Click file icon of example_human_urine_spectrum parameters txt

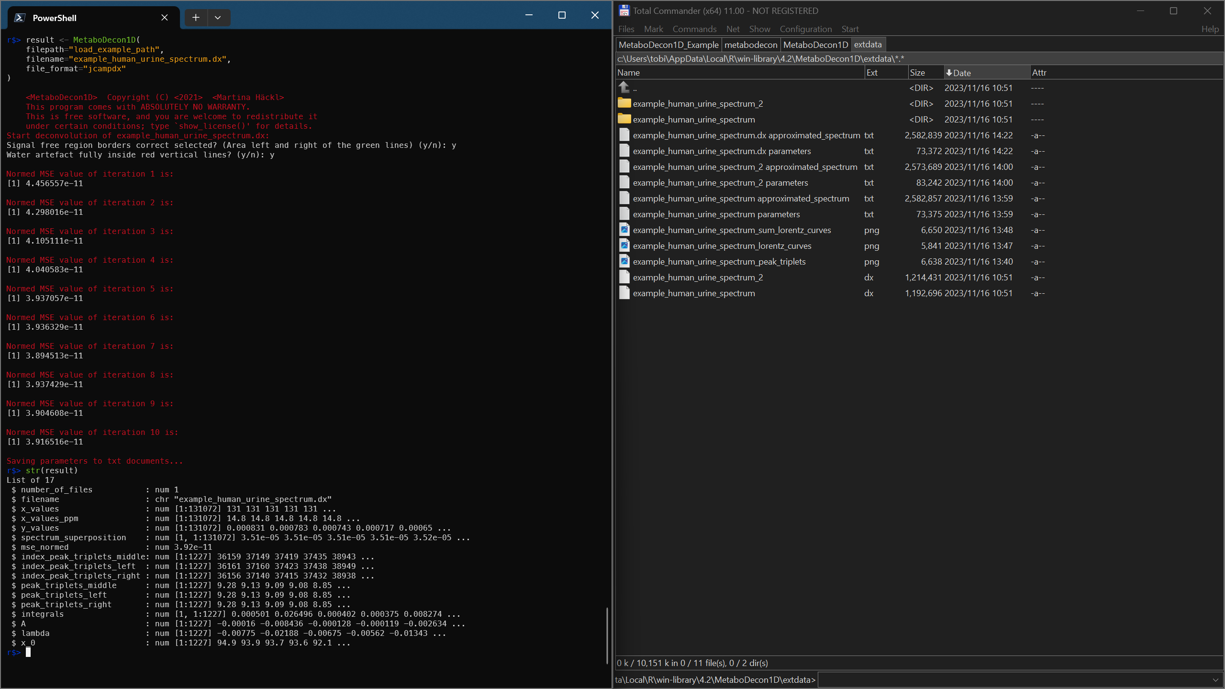coord(624,214)
